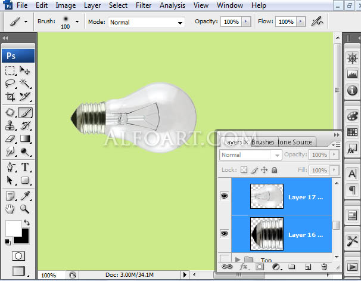The width and height of the screenshot is (361, 281).
Task: Hide Layer 17 visibility eye
Action: (225, 196)
